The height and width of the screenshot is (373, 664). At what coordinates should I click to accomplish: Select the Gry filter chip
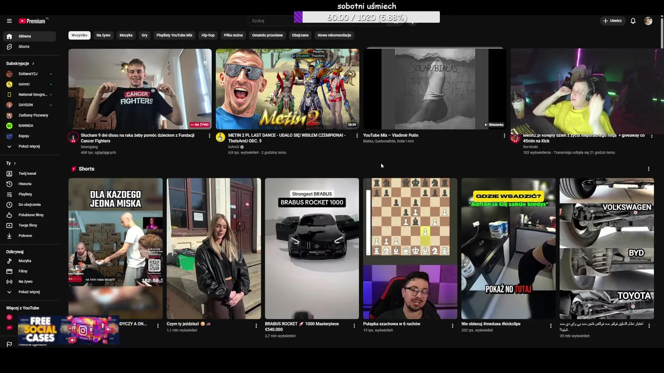click(x=145, y=35)
